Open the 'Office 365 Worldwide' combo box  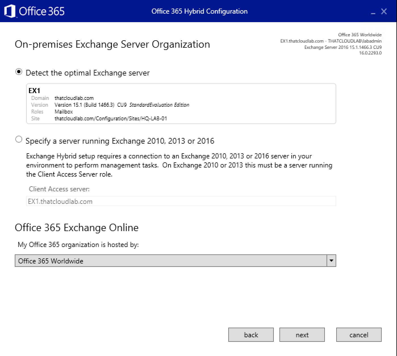pos(170,261)
